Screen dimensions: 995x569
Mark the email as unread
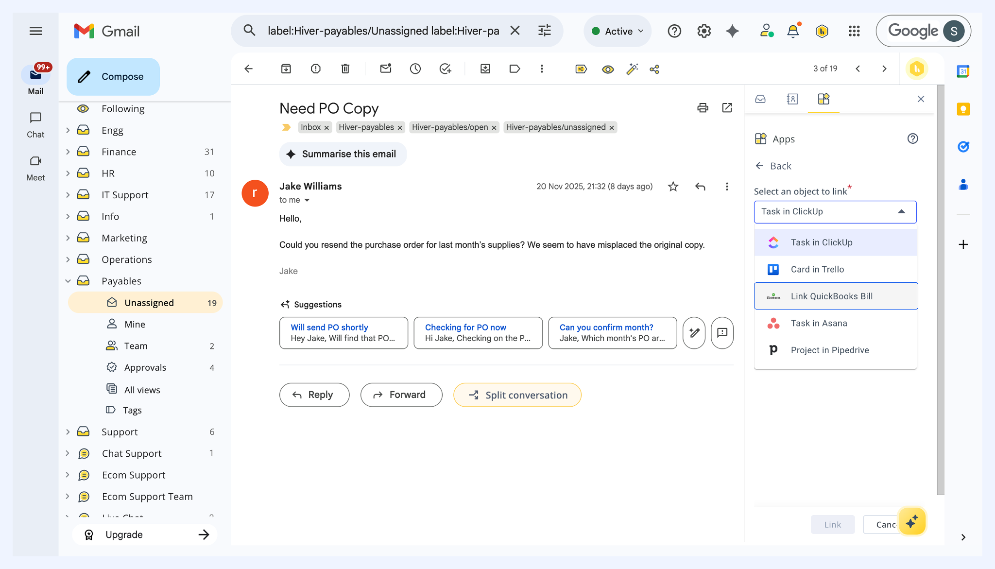pyautogui.click(x=386, y=69)
